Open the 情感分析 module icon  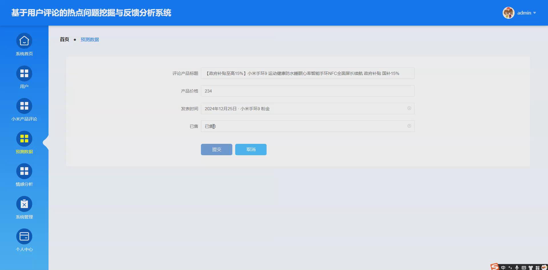coord(24,171)
